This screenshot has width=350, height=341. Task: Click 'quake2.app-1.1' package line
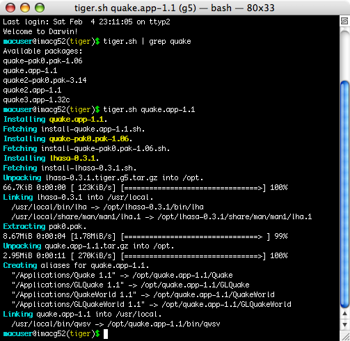(32, 90)
